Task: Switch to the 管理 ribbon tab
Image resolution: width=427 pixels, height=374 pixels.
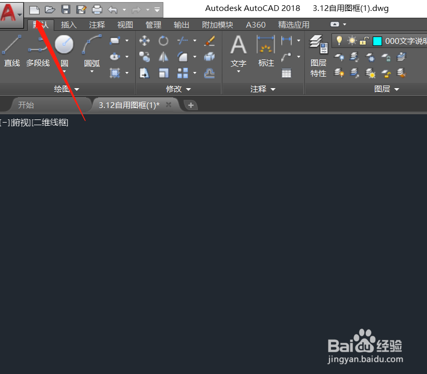Action: [x=153, y=25]
